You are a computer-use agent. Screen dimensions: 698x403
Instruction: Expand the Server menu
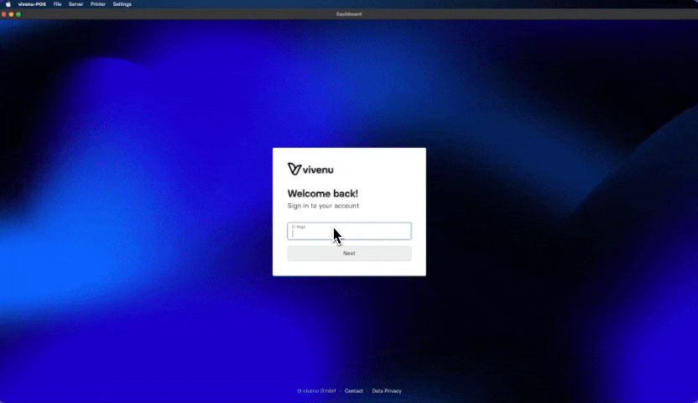[76, 4]
